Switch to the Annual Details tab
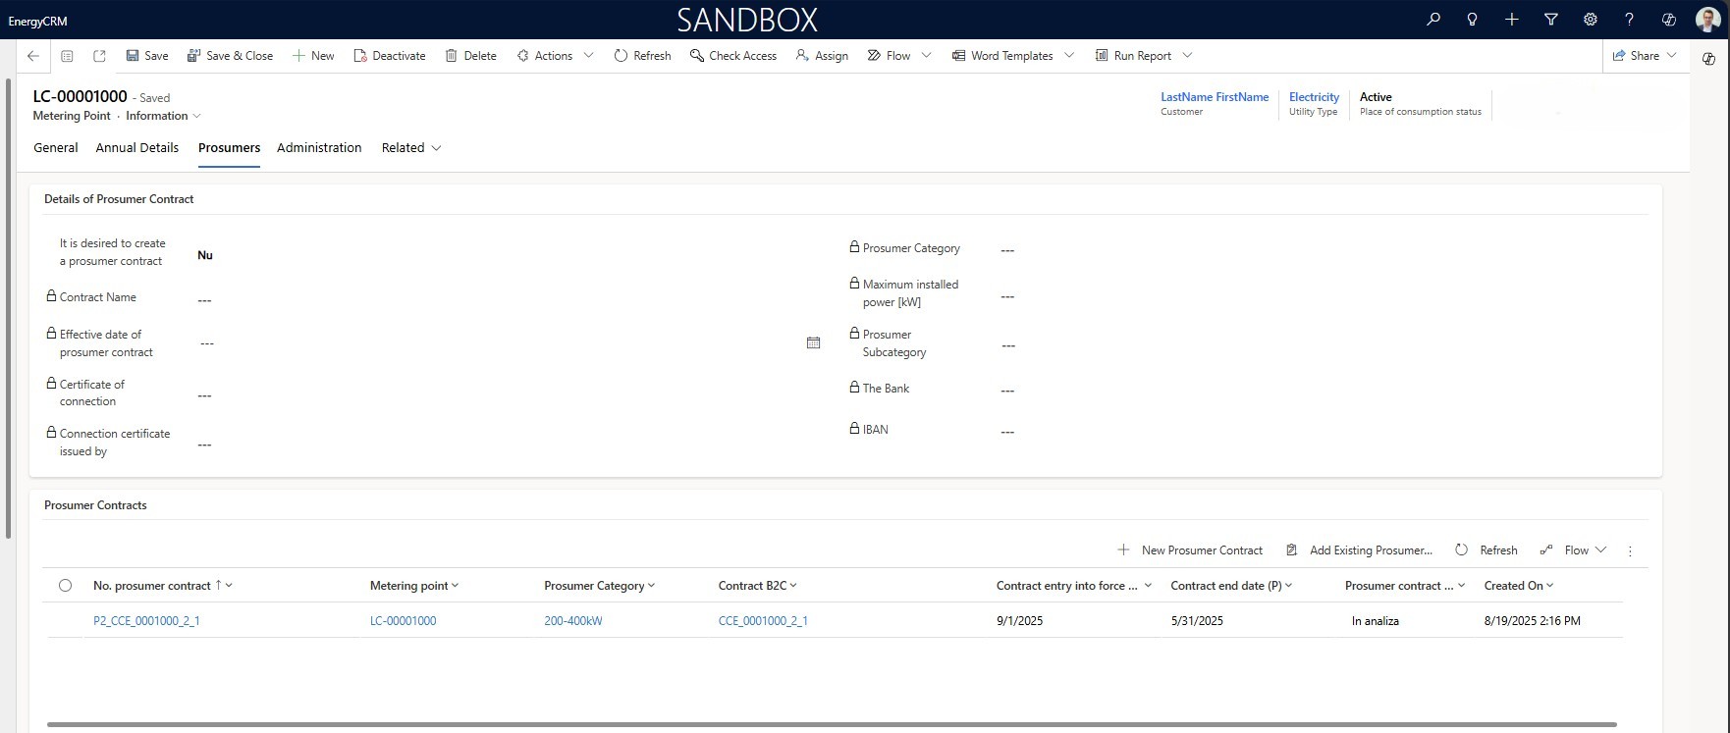This screenshot has width=1730, height=733. [136, 148]
